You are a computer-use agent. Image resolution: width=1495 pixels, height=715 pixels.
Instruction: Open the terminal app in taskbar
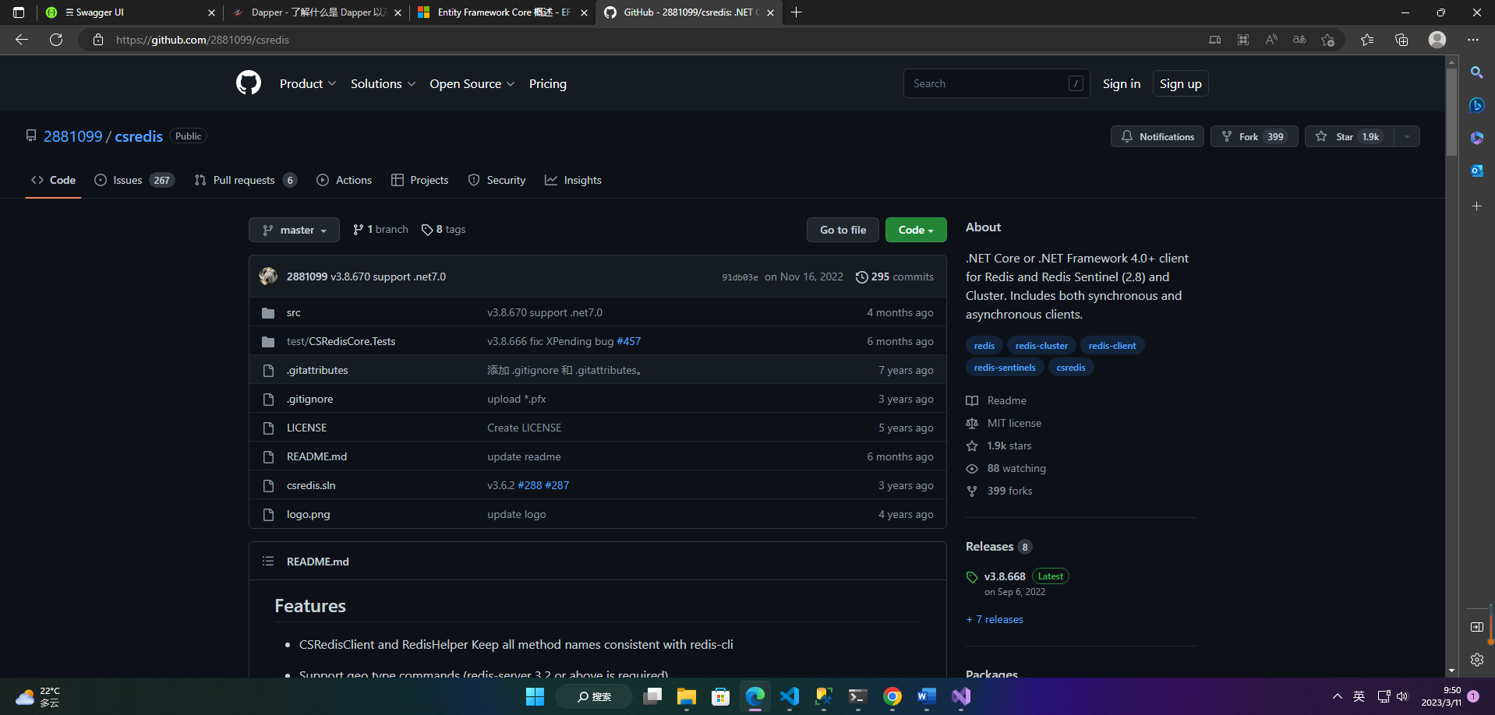click(858, 696)
